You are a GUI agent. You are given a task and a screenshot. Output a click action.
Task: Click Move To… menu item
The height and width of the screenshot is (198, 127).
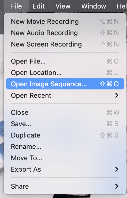point(65,158)
